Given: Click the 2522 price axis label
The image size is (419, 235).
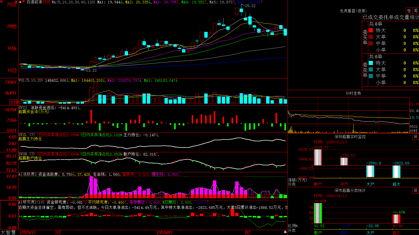Looking at the screenshot, I should pyautogui.click(x=12, y=4).
